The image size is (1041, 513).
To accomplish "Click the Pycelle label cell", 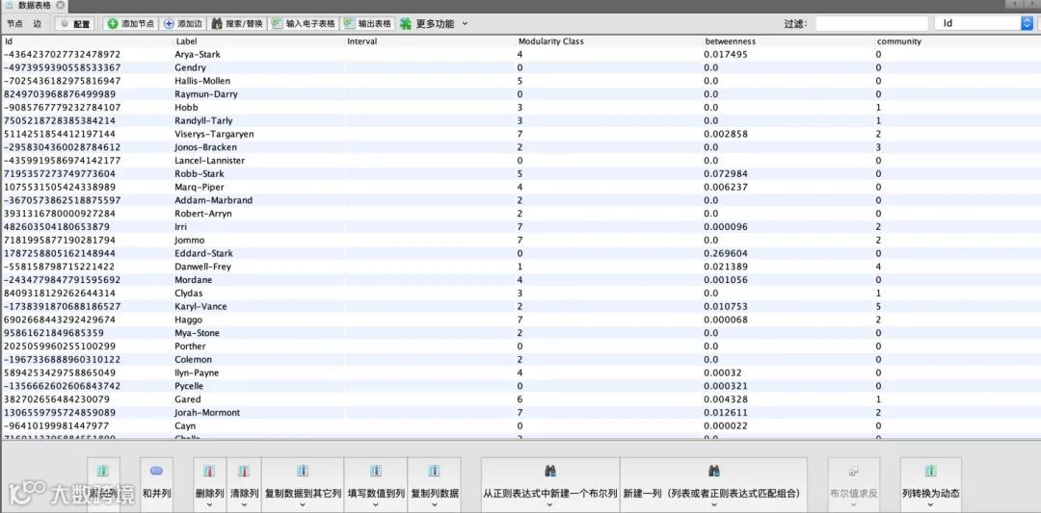I will [x=189, y=386].
